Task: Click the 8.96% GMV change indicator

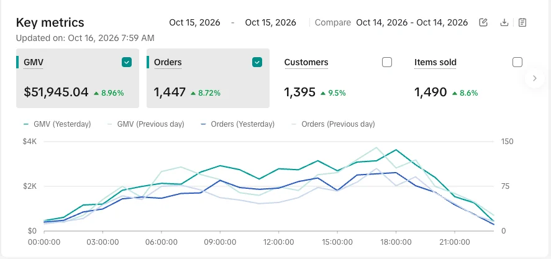Action: (109, 93)
